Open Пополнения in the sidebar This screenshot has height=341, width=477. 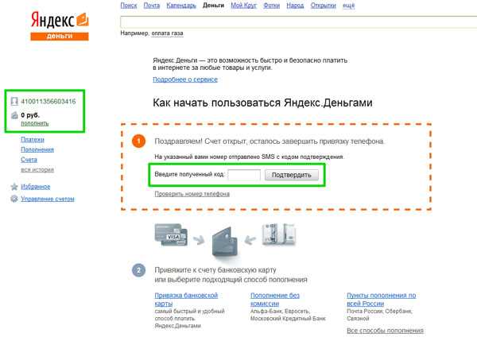[37, 149]
